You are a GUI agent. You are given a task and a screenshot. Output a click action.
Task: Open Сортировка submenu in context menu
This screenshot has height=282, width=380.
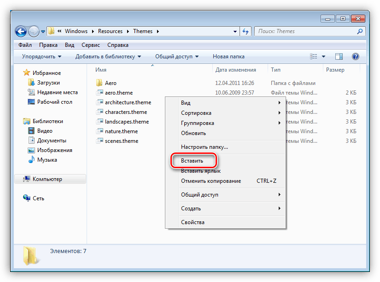(x=225, y=113)
